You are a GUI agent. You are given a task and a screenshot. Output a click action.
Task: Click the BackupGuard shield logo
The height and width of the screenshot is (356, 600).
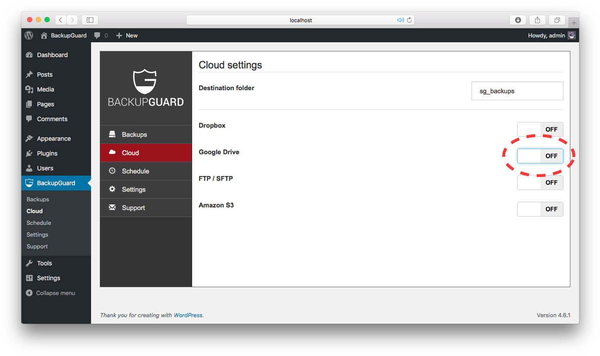coord(145,81)
